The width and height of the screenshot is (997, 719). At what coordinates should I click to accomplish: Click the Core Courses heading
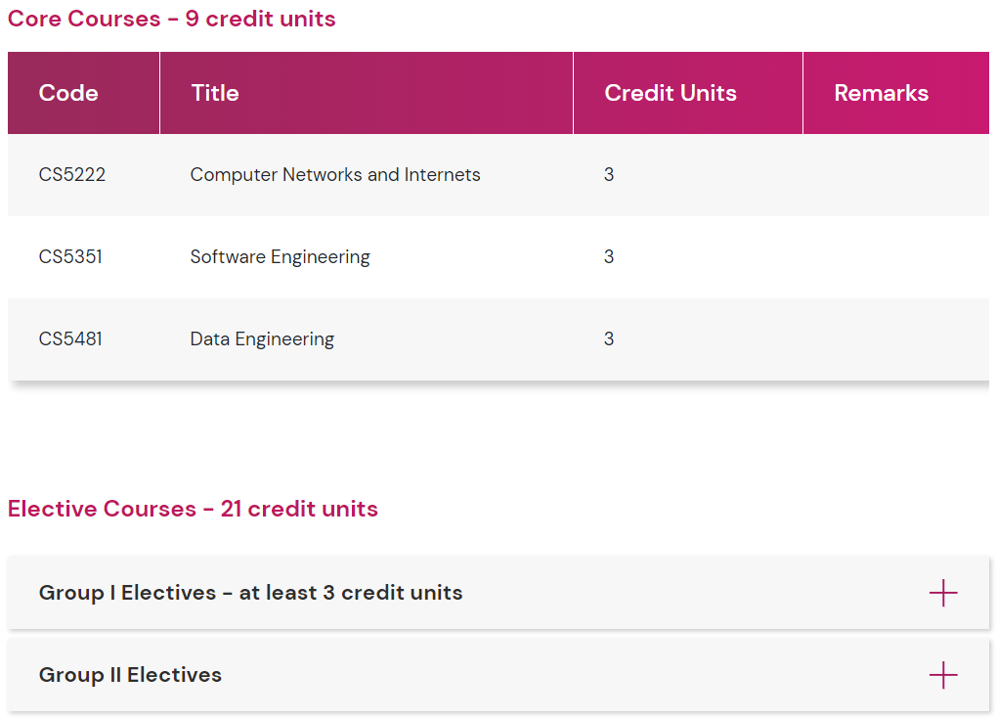pyautogui.click(x=172, y=19)
